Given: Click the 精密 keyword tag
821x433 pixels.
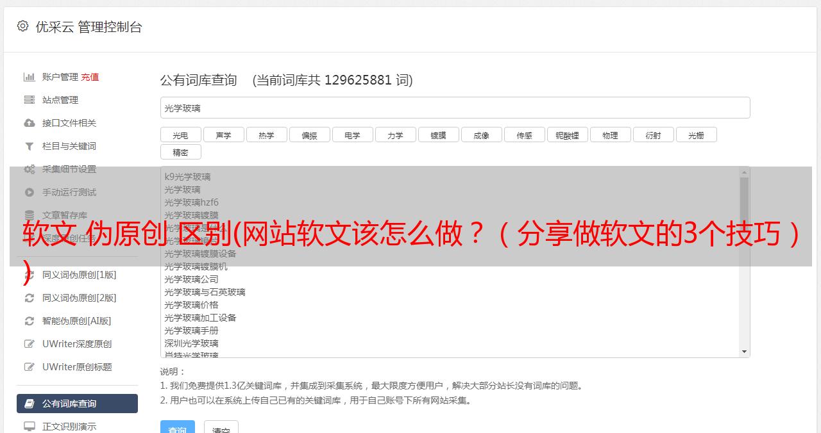Looking at the screenshot, I should (x=181, y=152).
